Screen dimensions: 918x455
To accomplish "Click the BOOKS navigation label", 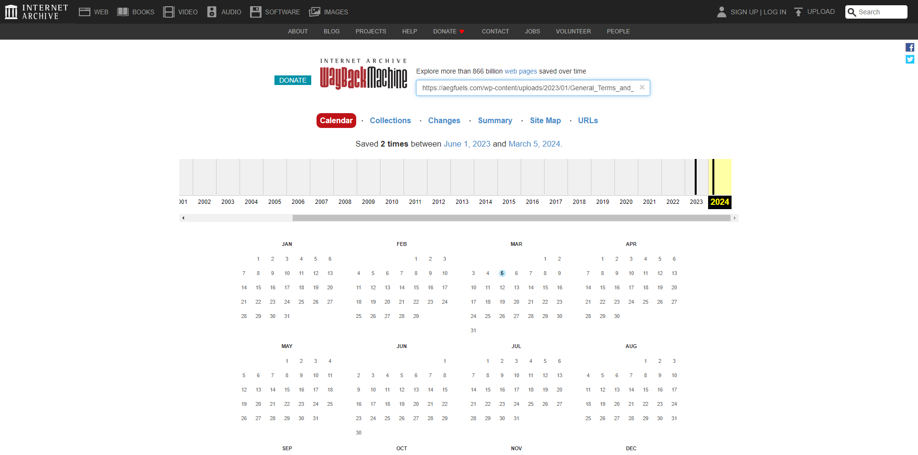I will [143, 12].
